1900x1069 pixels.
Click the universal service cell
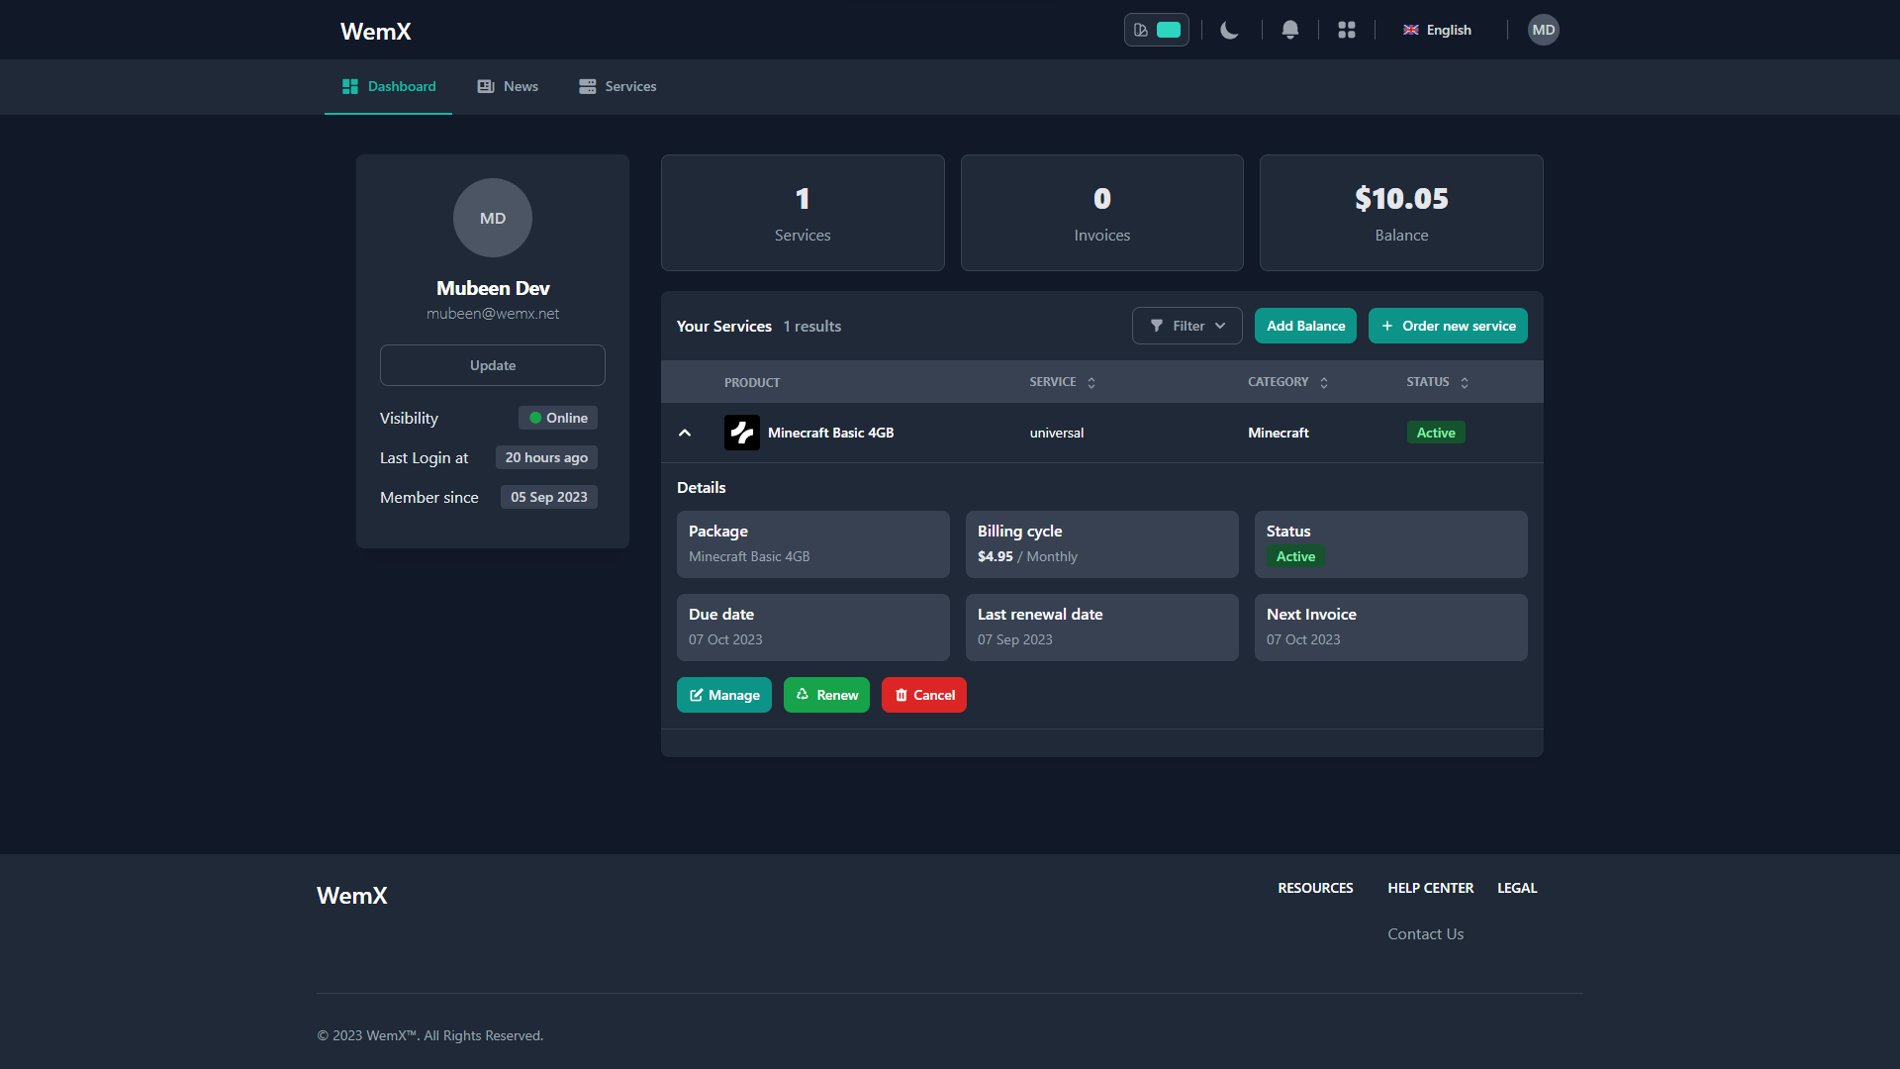click(x=1057, y=433)
